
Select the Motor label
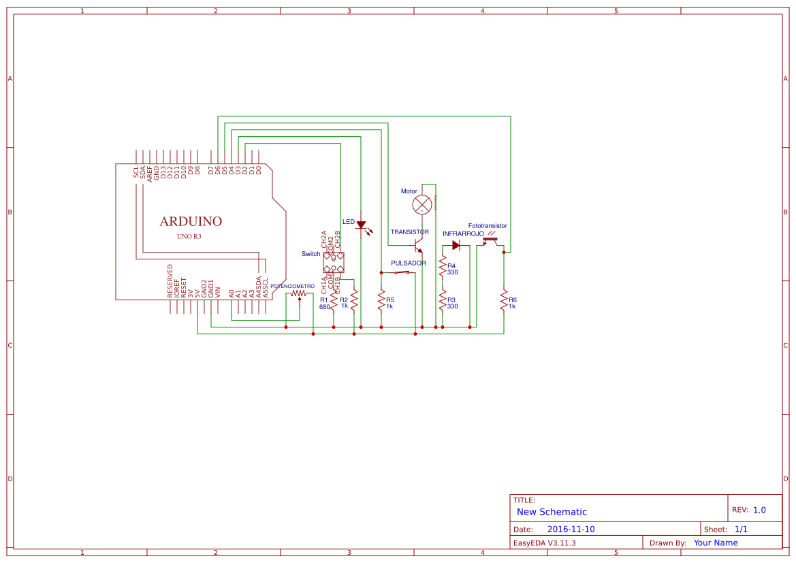pos(409,191)
